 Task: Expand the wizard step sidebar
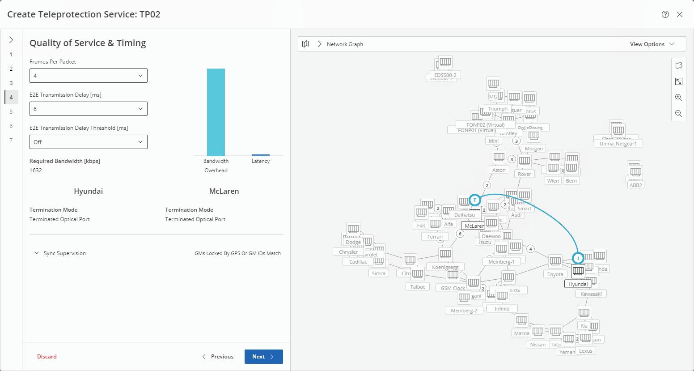tap(11, 40)
